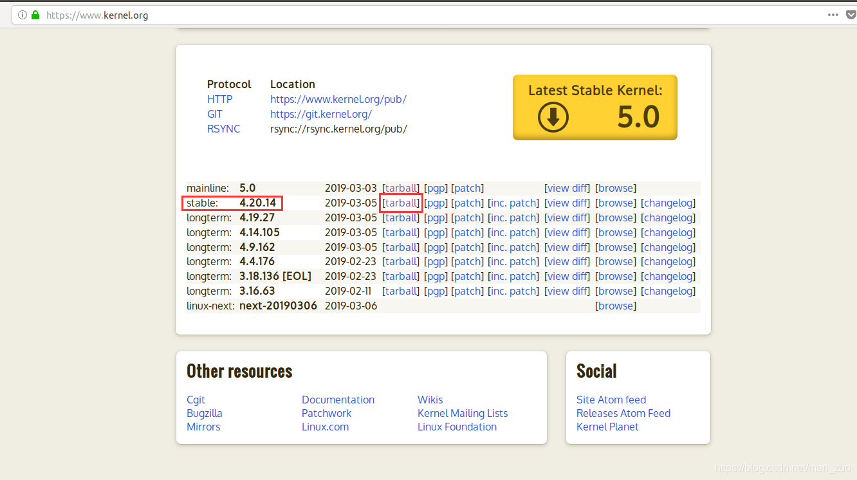Image resolution: width=857 pixels, height=480 pixels.
Task: Select the 3.18.136 [EOL] version text
Action: coord(275,276)
